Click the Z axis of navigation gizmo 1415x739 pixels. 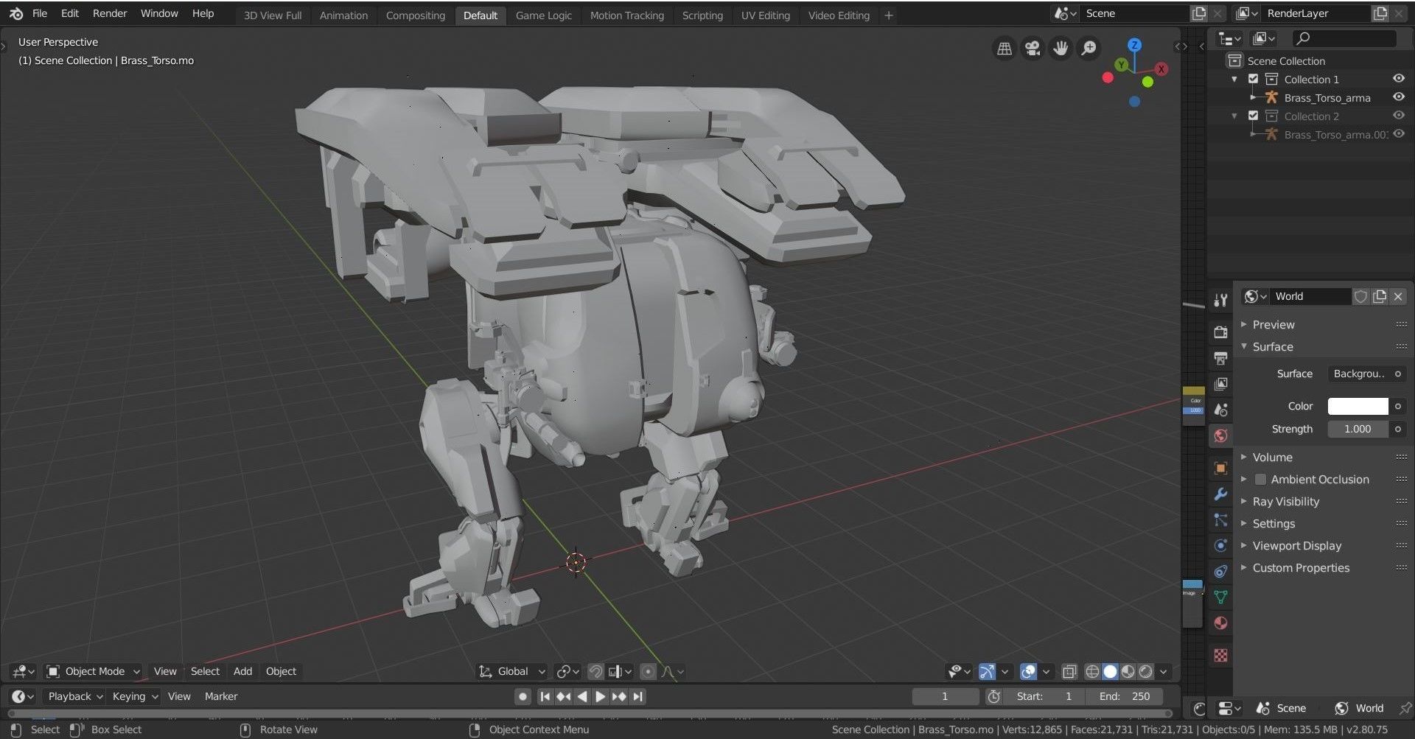pyautogui.click(x=1134, y=45)
